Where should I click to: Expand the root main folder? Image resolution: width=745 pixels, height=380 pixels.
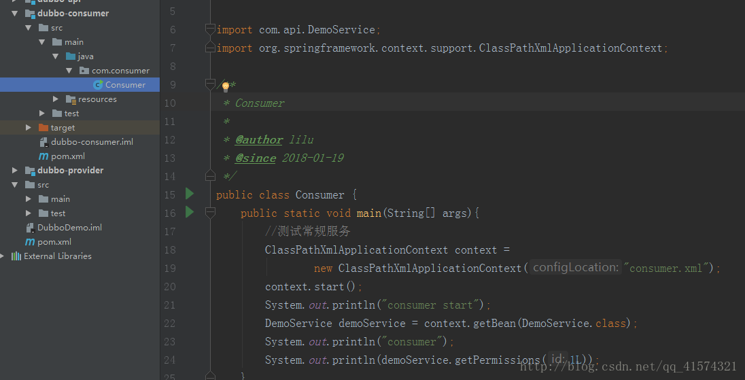[29, 198]
